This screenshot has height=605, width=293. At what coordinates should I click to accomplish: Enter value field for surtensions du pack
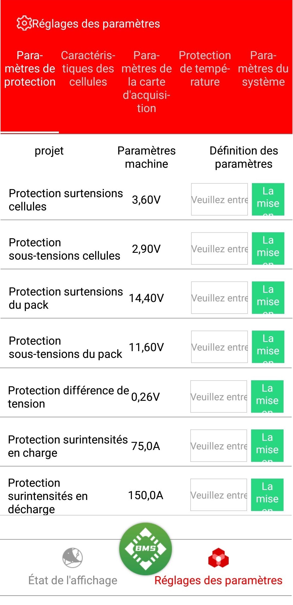point(219,298)
